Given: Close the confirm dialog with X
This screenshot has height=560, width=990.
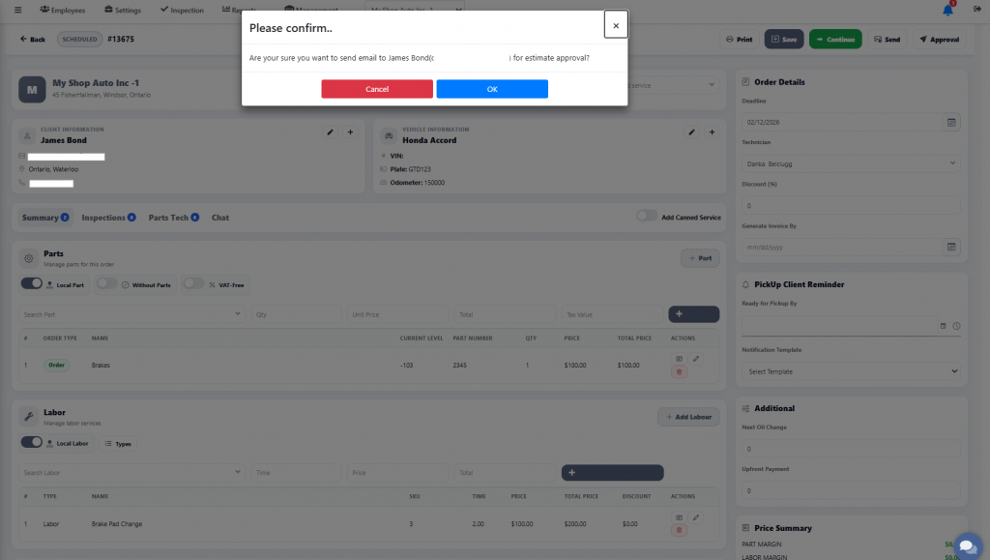Looking at the screenshot, I should coord(616,25).
